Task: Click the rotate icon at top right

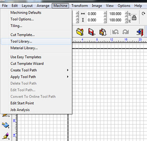Action: pyautogui.click(x=143, y=14)
